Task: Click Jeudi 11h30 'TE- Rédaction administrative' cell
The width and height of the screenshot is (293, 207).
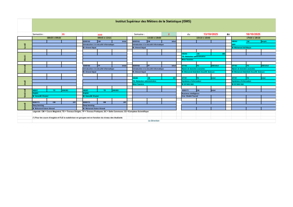Action: (155, 81)
